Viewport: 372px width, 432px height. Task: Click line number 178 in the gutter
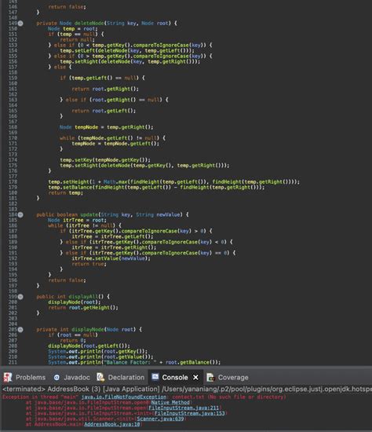pos(13,182)
